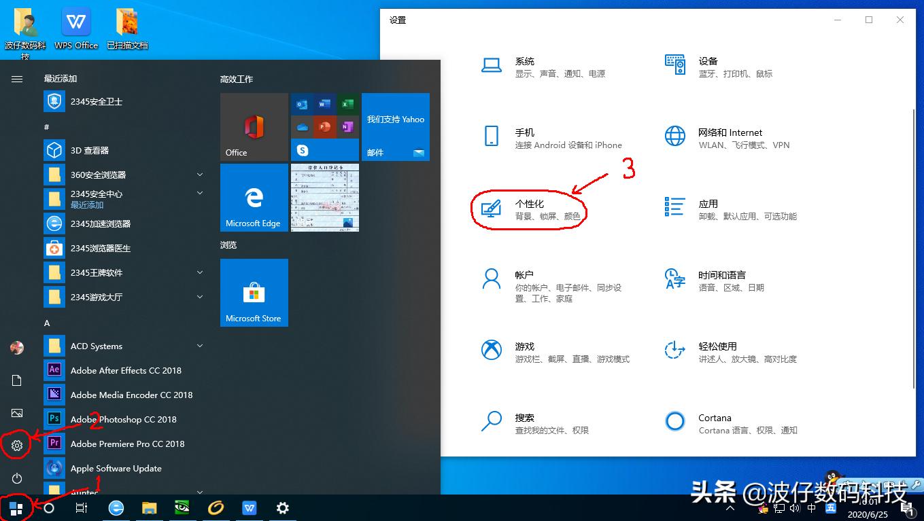Click the Power icon in Start menu
The height and width of the screenshot is (521, 924).
coord(16,478)
